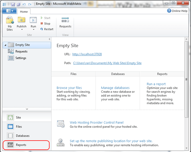Screen dimensions: 191x152
Task: Click the Publish folder icon
Action: click(x=21, y=20)
